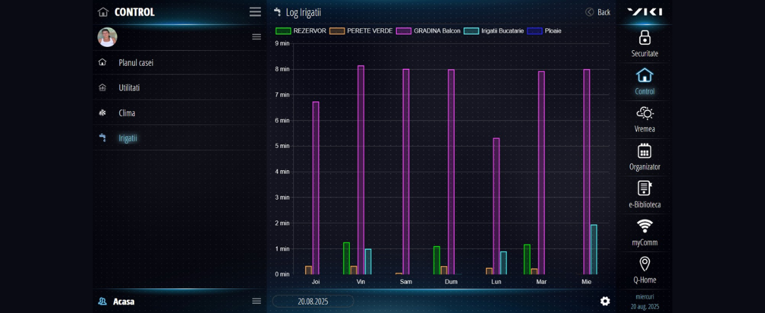The image size is (765, 313).
Task: Select Utilitati from the sidebar
Action: point(129,87)
